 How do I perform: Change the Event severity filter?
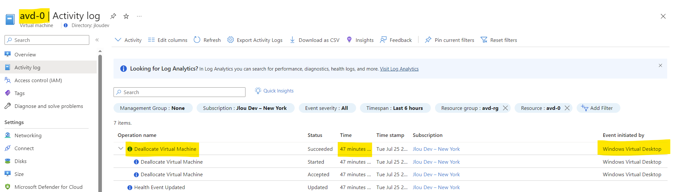pyautogui.click(x=327, y=108)
